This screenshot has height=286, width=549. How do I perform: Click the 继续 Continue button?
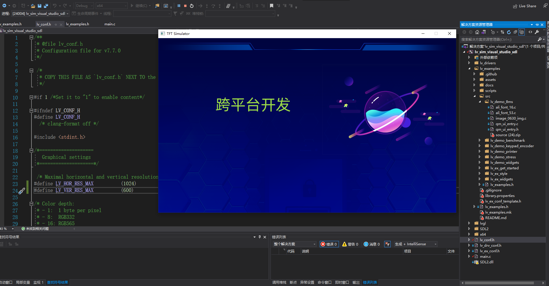(x=139, y=6)
